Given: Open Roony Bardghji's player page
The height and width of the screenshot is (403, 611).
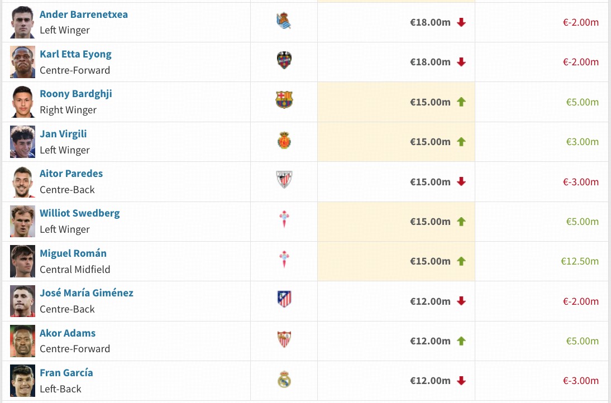Looking at the screenshot, I should click(75, 94).
